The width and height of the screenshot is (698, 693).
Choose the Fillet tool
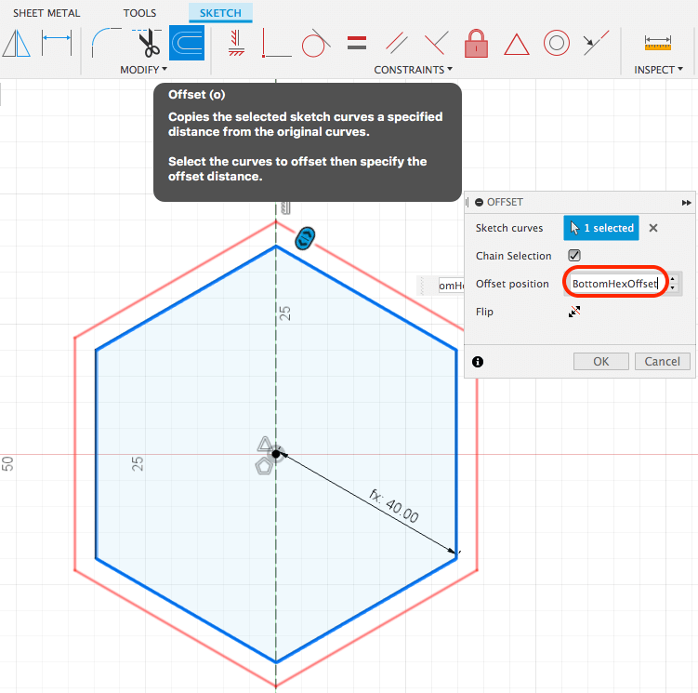(107, 43)
